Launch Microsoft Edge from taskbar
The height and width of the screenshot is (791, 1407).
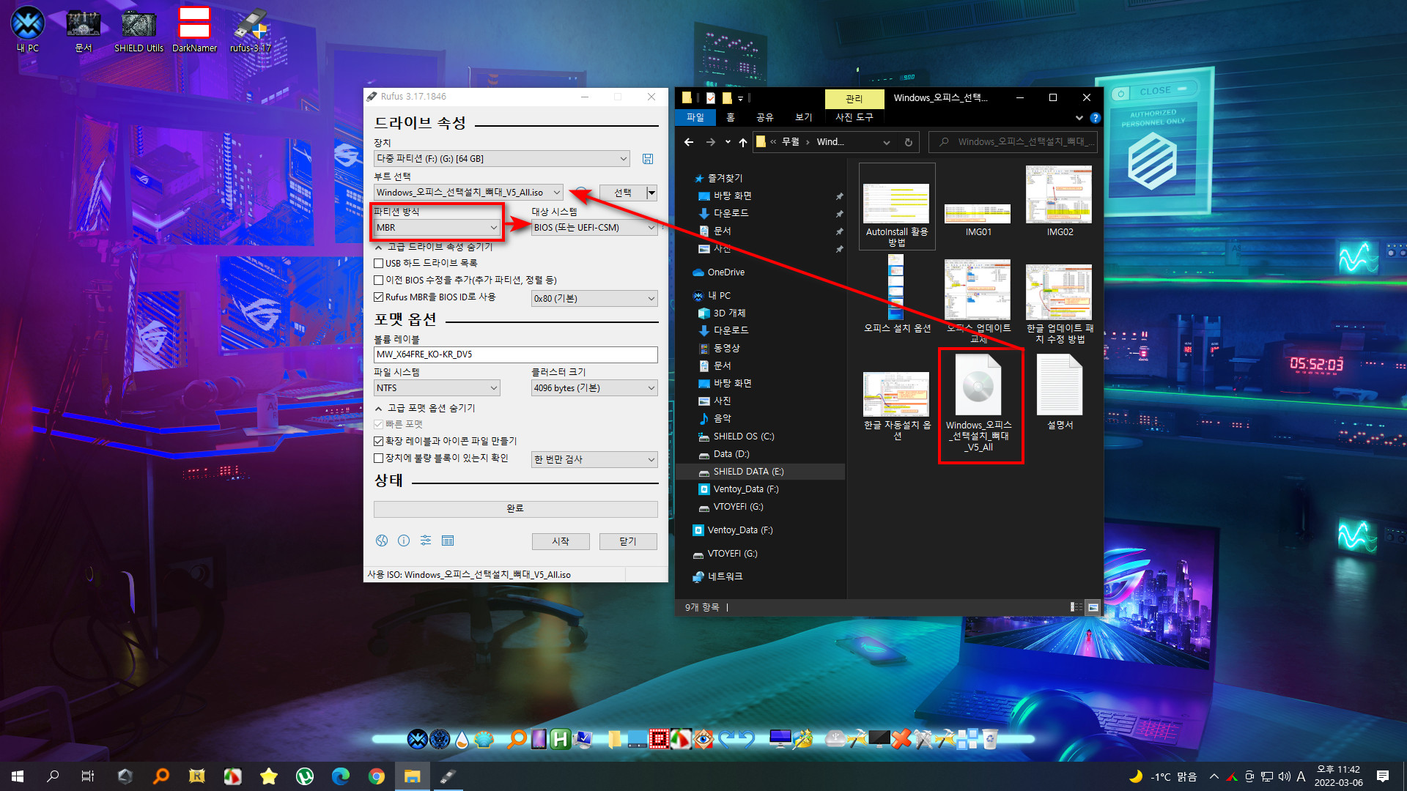(341, 776)
